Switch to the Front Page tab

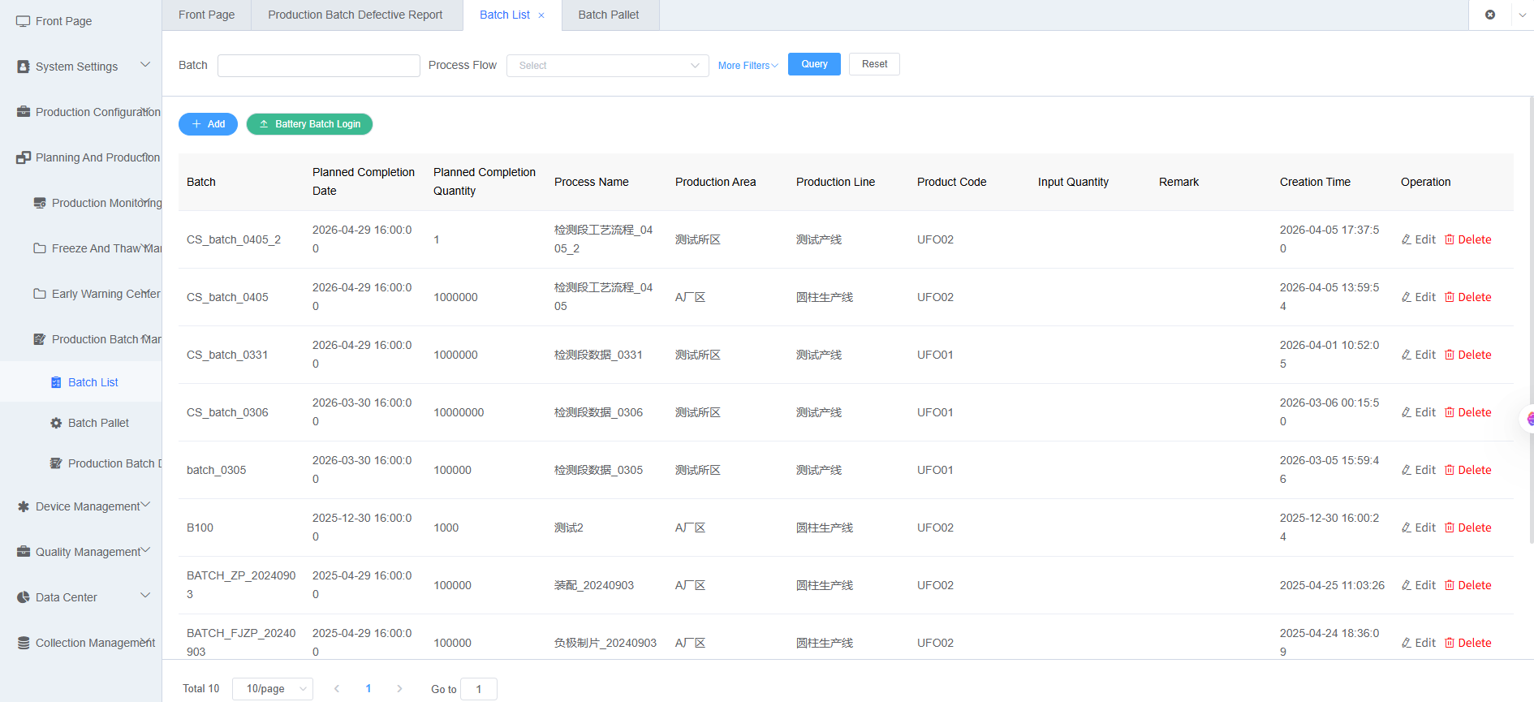tap(206, 15)
